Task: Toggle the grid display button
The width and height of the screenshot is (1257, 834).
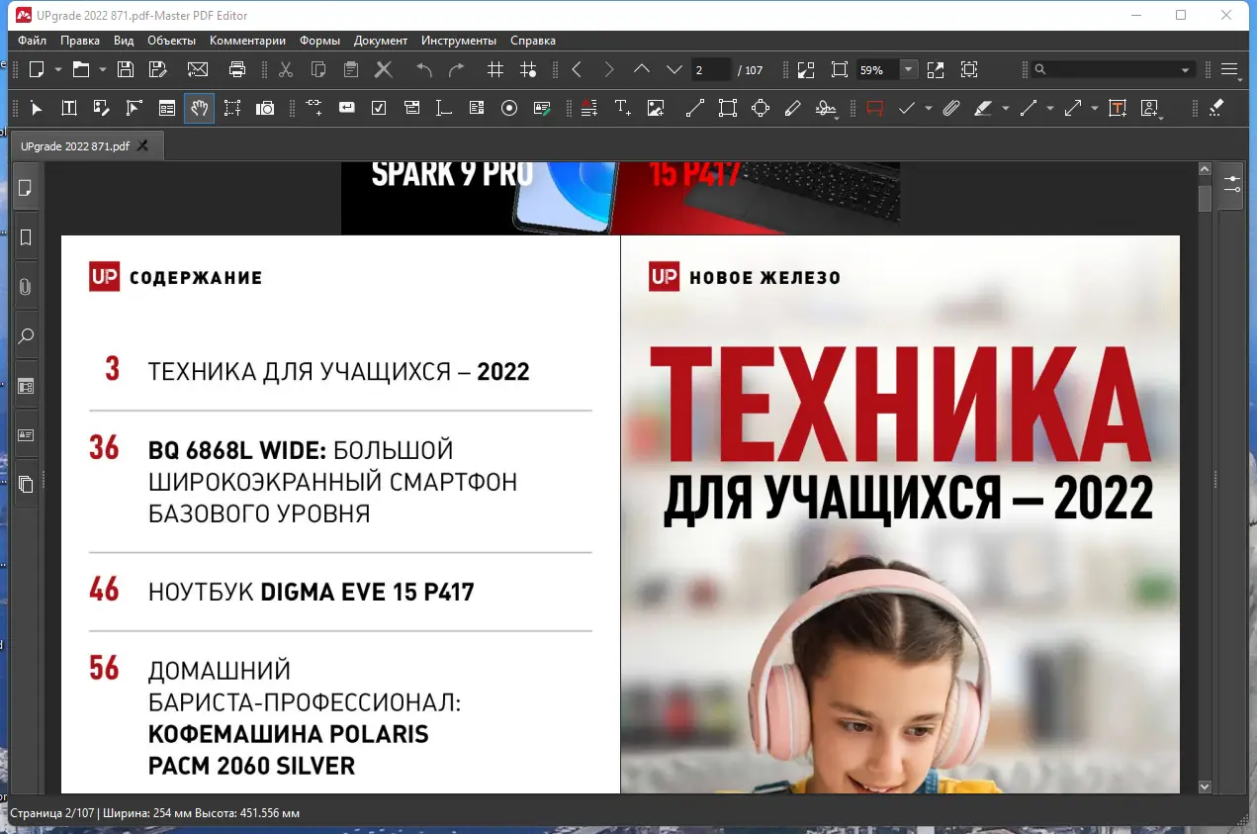Action: (x=495, y=70)
